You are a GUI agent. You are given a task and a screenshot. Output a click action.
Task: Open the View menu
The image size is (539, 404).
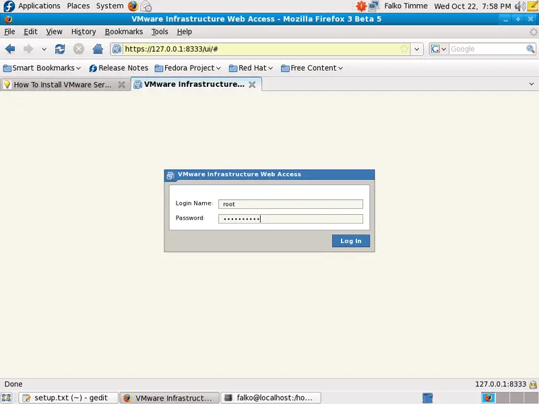click(x=55, y=32)
